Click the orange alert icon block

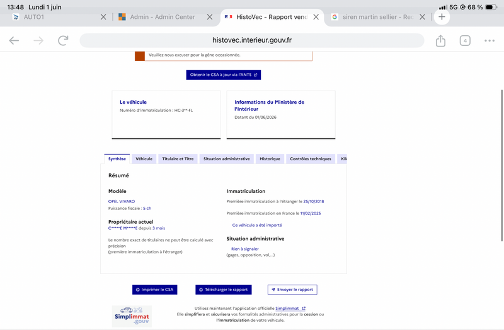139,56
